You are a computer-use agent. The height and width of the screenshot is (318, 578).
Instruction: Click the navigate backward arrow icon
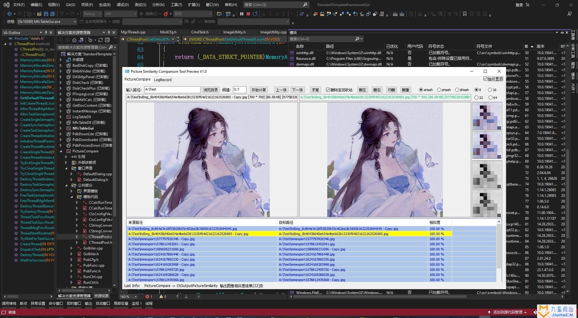click(9, 14)
